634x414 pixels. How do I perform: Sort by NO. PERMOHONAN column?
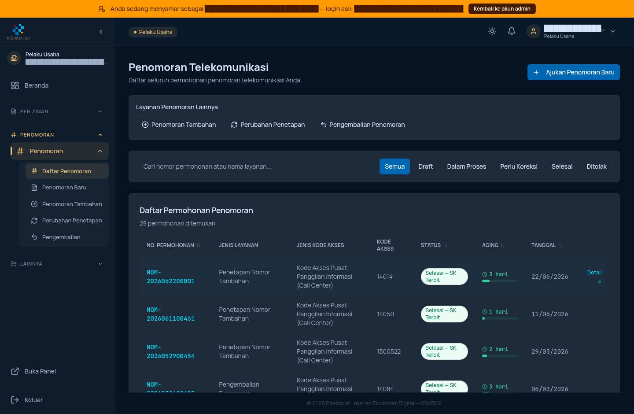point(173,245)
